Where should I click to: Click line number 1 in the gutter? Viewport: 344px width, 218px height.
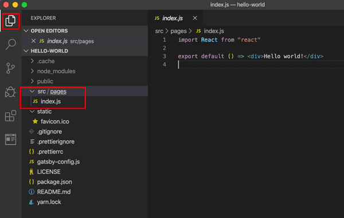(x=165, y=40)
